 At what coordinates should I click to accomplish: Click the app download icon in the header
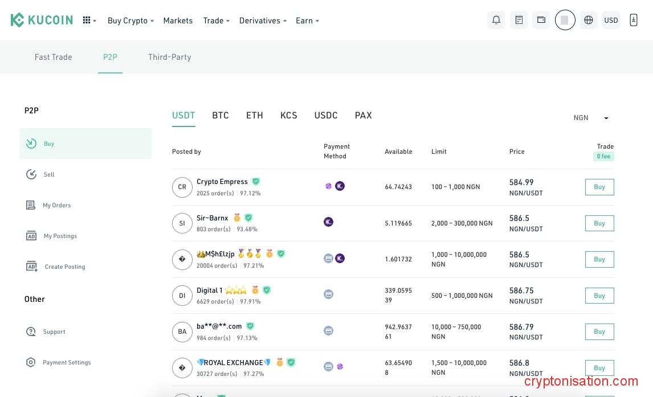point(633,20)
